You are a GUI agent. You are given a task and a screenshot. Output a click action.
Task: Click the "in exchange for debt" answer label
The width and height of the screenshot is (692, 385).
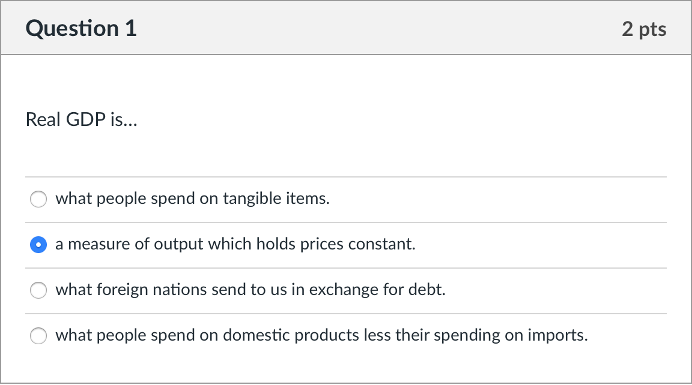(x=250, y=290)
